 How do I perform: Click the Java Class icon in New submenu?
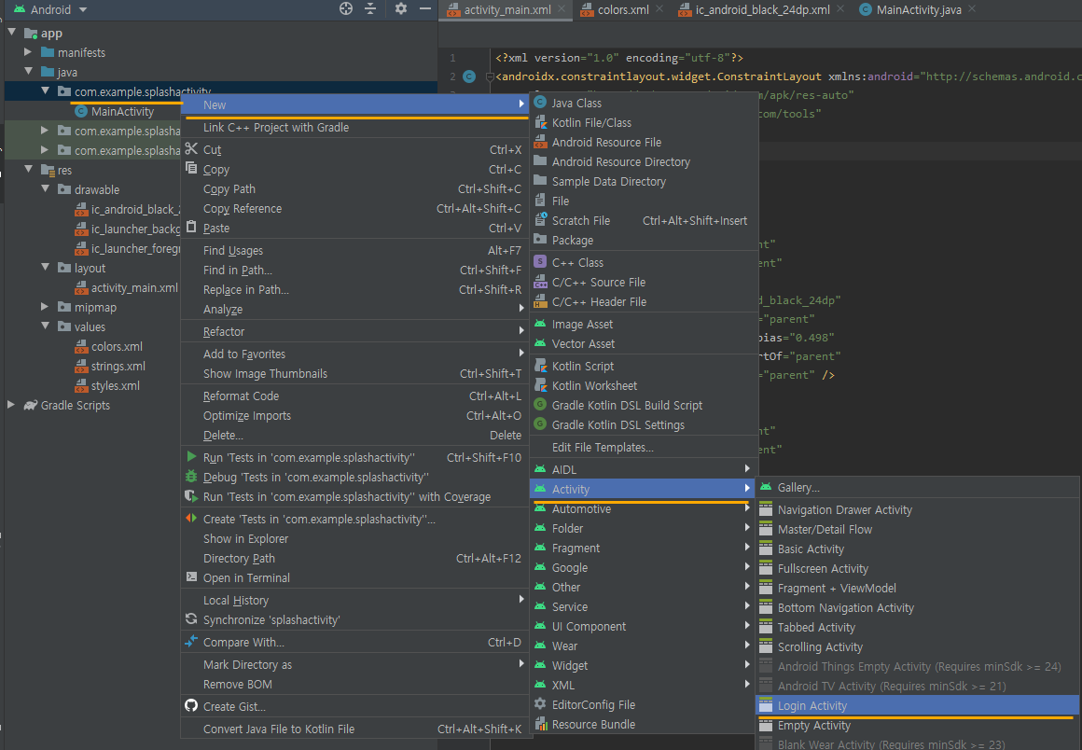click(x=540, y=103)
